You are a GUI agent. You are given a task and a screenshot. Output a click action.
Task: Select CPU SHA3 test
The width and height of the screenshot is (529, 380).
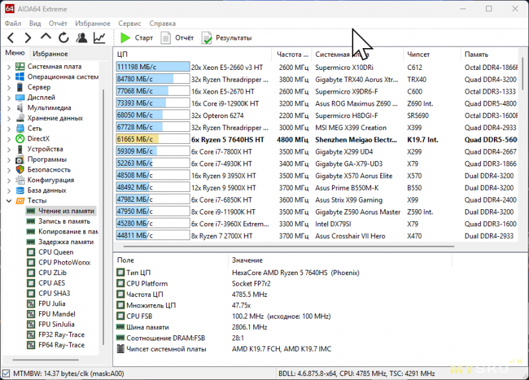tap(48, 293)
